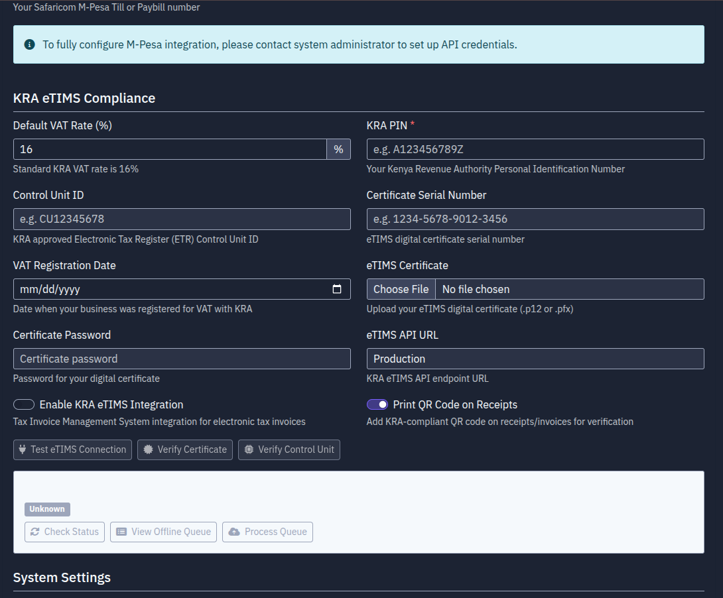The width and height of the screenshot is (723, 598).
Task: Turn off Print QR Code on Receipts
Action: click(377, 405)
